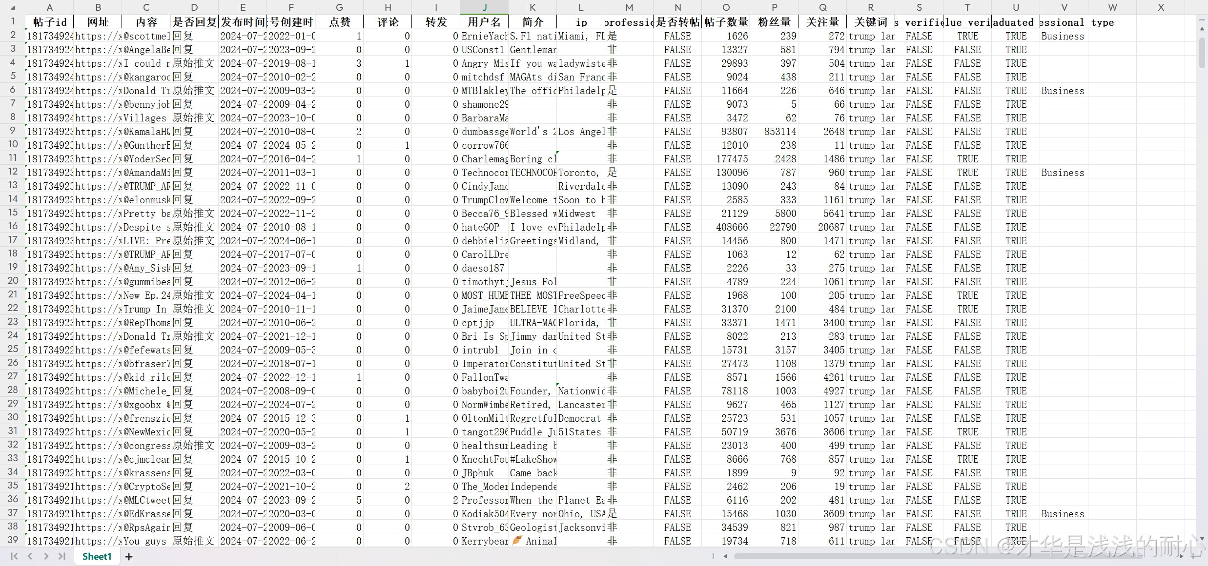Click the horizontal scrollbar left arrow
This screenshot has width=1208, height=566.
tap(725, 556)
